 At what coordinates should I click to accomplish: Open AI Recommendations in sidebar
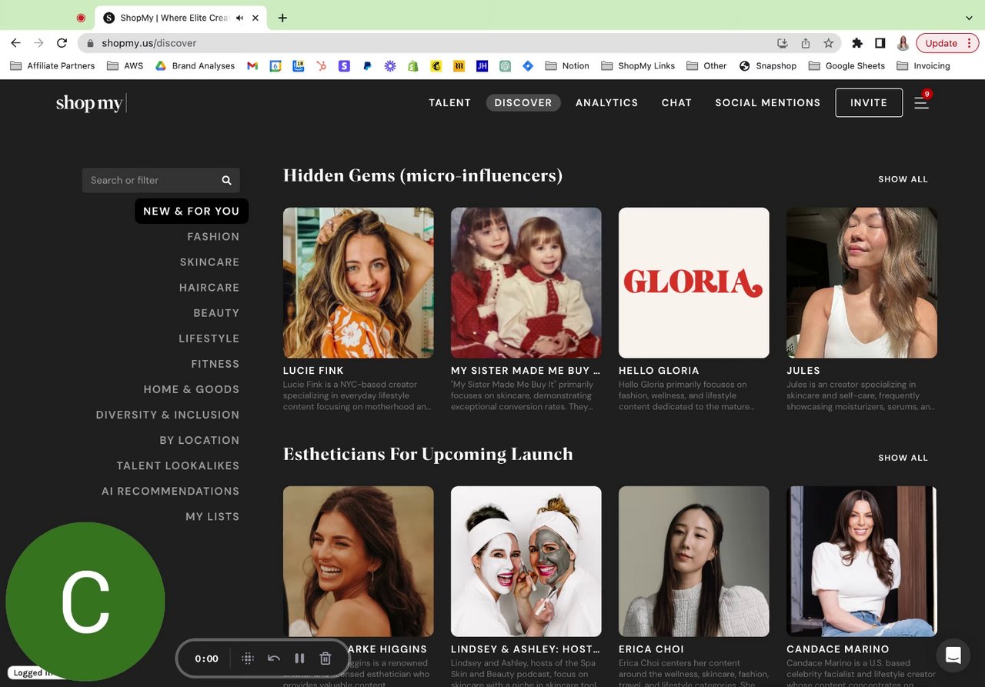pos(170,491)
